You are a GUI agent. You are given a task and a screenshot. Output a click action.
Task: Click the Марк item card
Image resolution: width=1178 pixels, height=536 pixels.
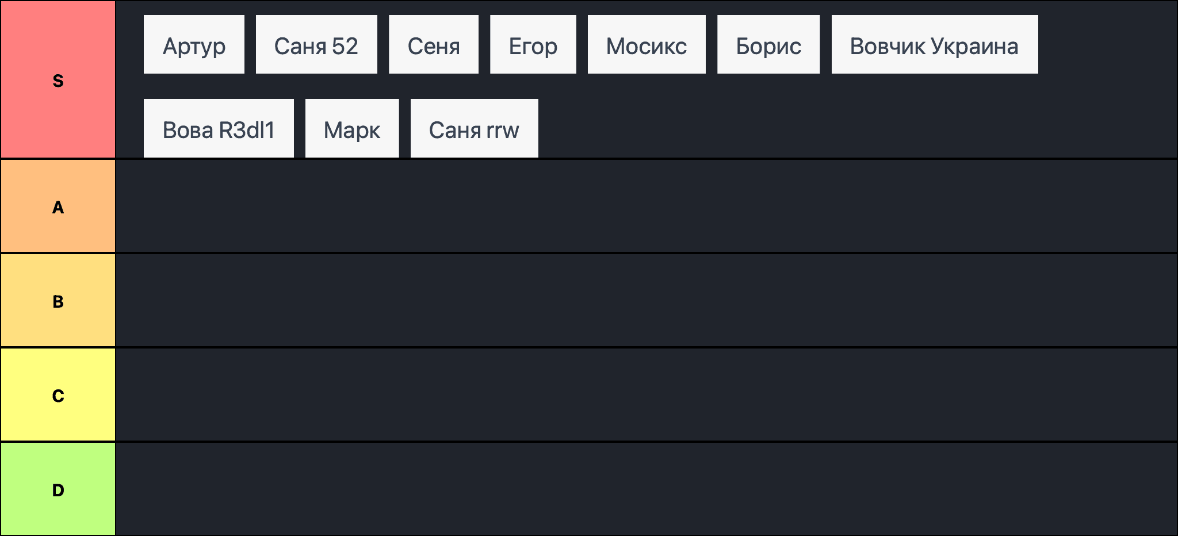point(352,128)
